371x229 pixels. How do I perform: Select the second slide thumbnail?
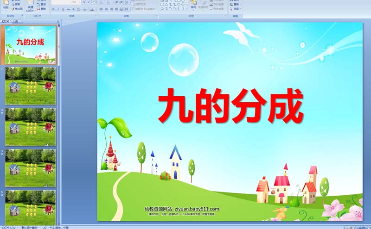[30, 86]
